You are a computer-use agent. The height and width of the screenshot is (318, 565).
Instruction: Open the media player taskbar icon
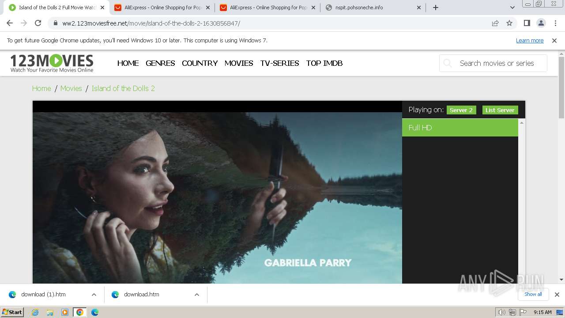[65, 312]
